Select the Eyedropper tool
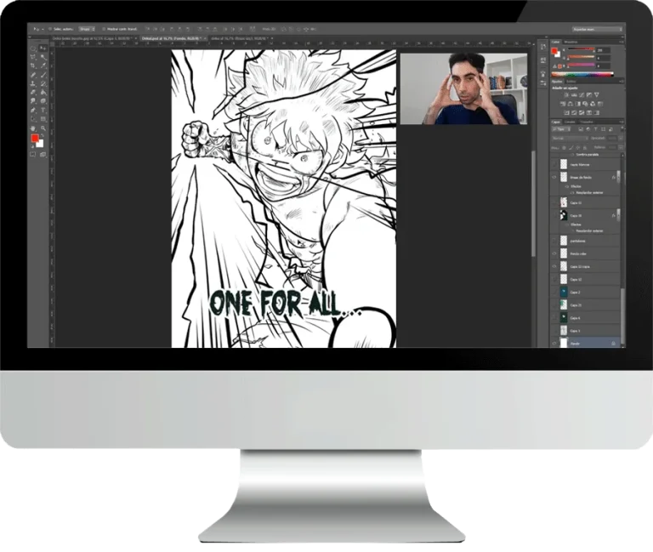653x552 pixels. click(43, 65)
